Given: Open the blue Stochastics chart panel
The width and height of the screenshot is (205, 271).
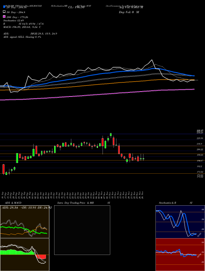Looking at the screenshot, I should pos(180,222).
